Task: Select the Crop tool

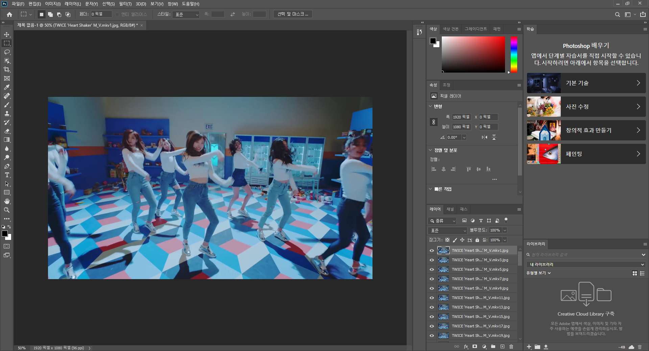Action: (7, 70)
